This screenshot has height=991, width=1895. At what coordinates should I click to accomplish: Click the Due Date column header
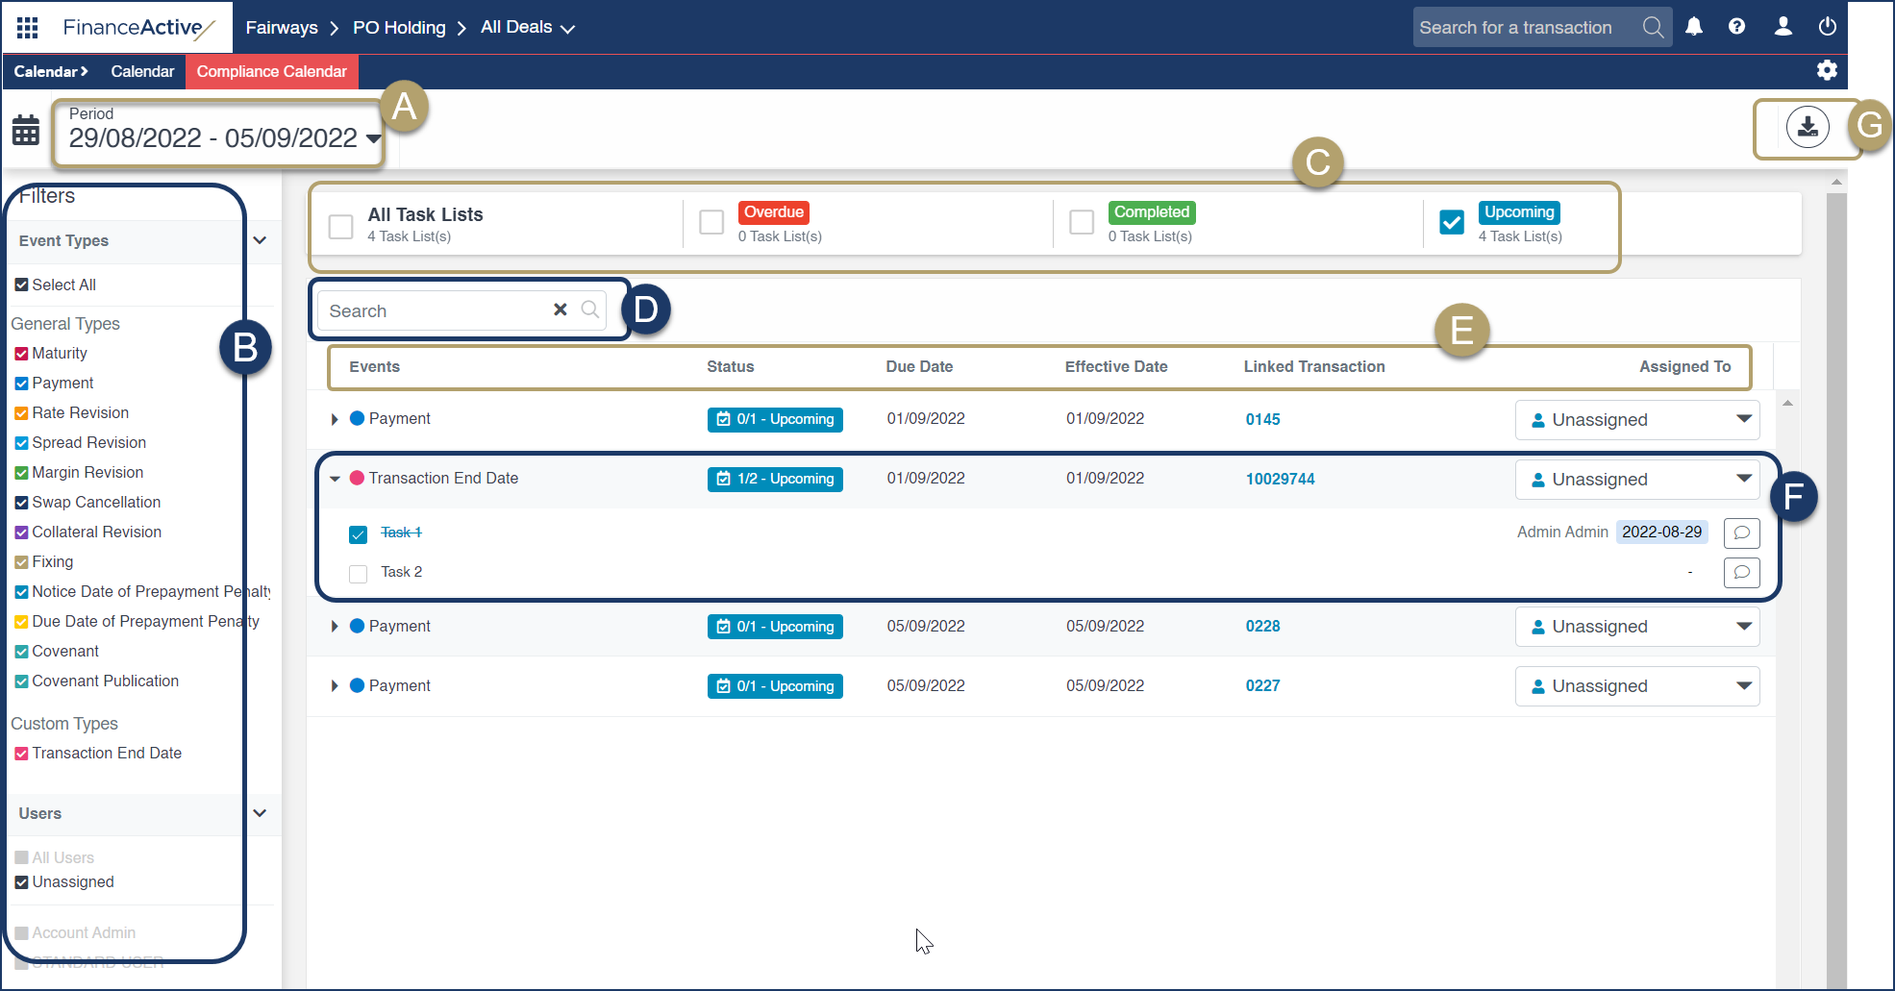click(919, 366)
